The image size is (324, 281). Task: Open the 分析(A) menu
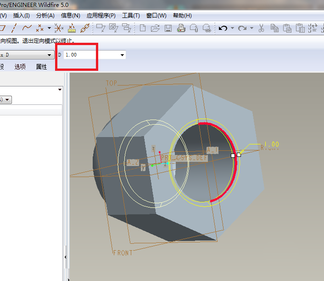click(x=45, y=16)
